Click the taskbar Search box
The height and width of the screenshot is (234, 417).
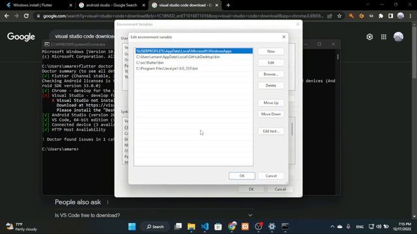pos(155,227)
